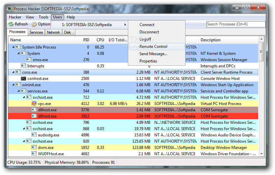Click the Process Hacker title bar icon
The image size is (275, 175).
tap(9, 9)
